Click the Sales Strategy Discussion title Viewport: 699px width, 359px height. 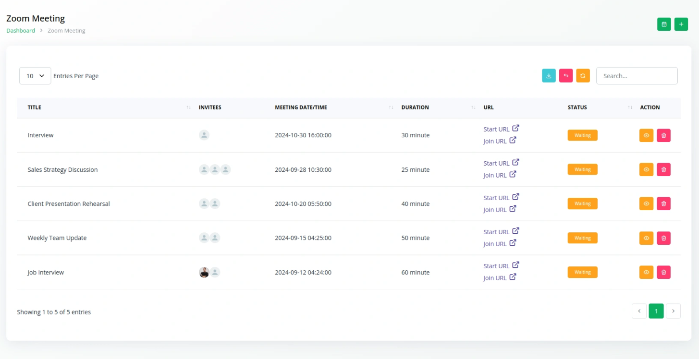62,169
